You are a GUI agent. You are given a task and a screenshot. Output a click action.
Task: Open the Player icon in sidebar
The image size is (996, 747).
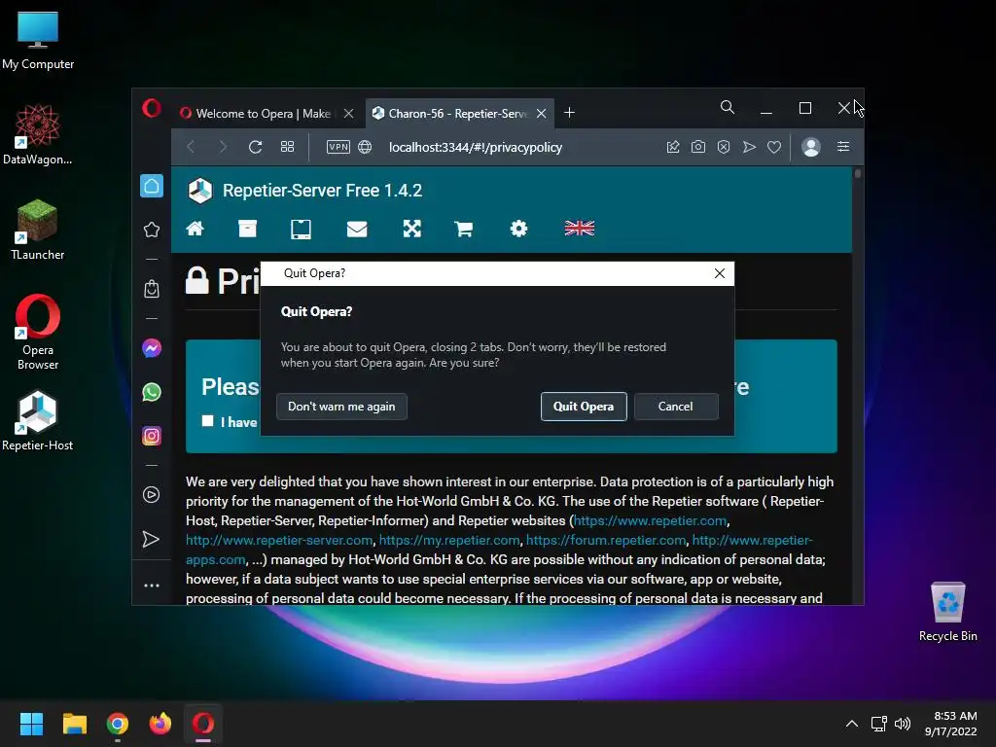(x=151, y=495)
